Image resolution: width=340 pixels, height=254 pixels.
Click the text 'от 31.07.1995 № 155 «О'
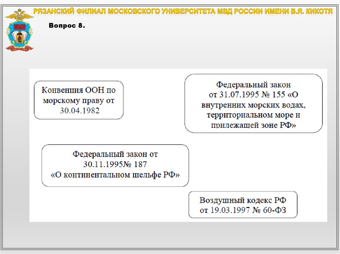click(253, 95)
